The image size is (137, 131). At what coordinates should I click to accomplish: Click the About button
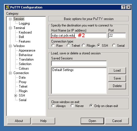(x=19, y=121)
